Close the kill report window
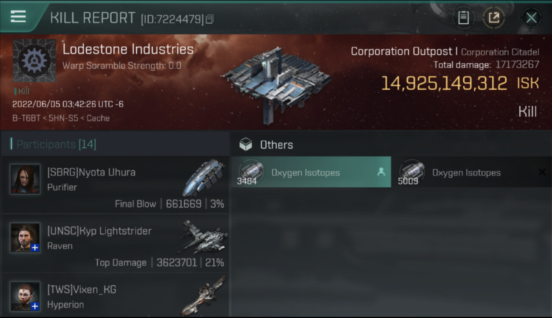Viewport: 552px width, 318px height. [531, 18]
